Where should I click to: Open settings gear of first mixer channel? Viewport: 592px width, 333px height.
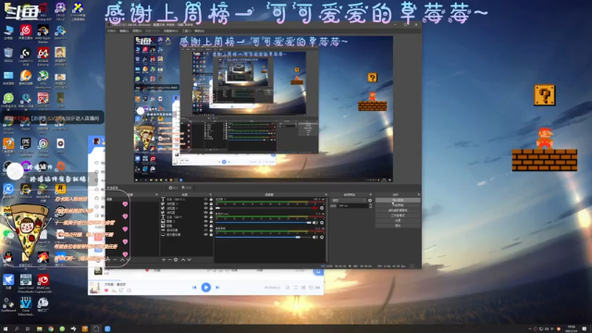tap(322, 207)
